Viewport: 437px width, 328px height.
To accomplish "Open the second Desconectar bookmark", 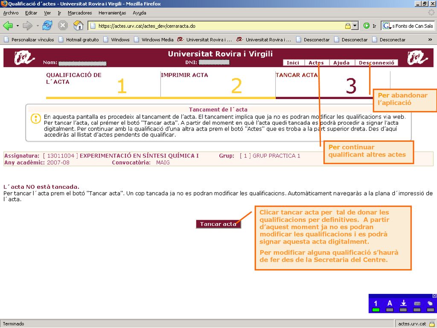I will 351,40.
